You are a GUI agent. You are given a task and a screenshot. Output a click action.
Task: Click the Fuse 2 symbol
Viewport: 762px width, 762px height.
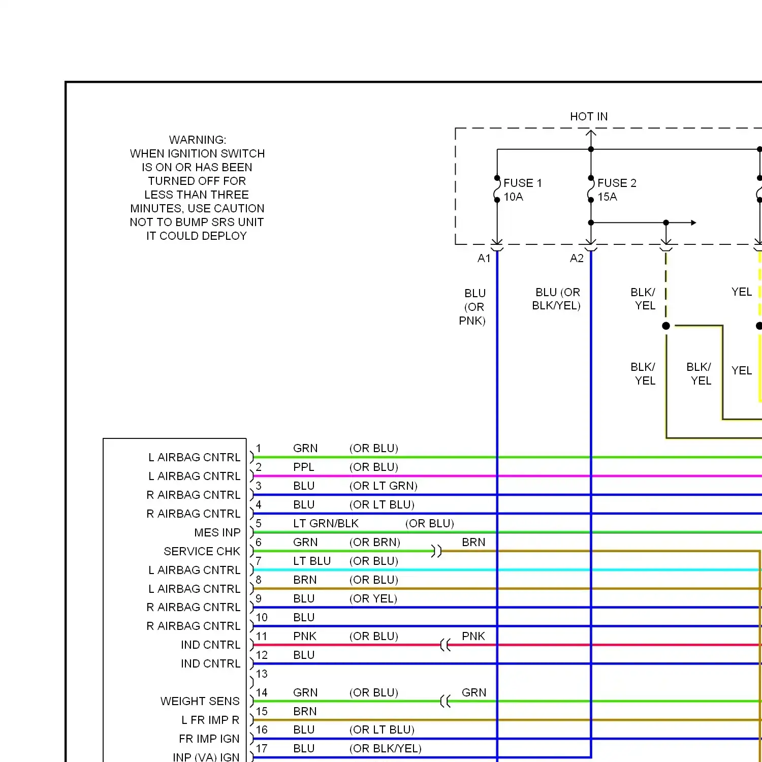pos(591,189)
